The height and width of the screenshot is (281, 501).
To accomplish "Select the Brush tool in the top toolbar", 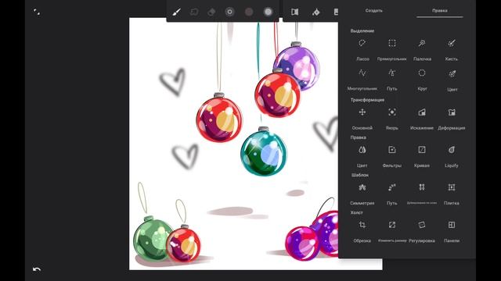I will point(176,12).
